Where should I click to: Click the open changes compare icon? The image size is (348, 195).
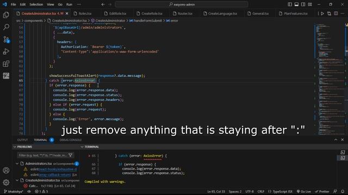pos(329,14)
